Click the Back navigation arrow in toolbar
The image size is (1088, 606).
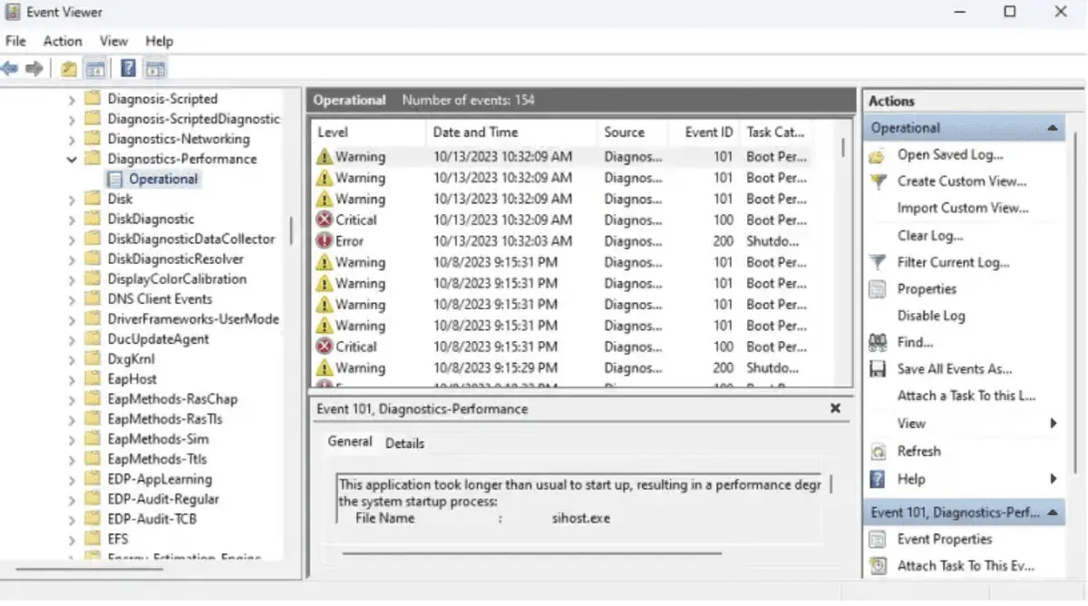[x=9, y=68]
